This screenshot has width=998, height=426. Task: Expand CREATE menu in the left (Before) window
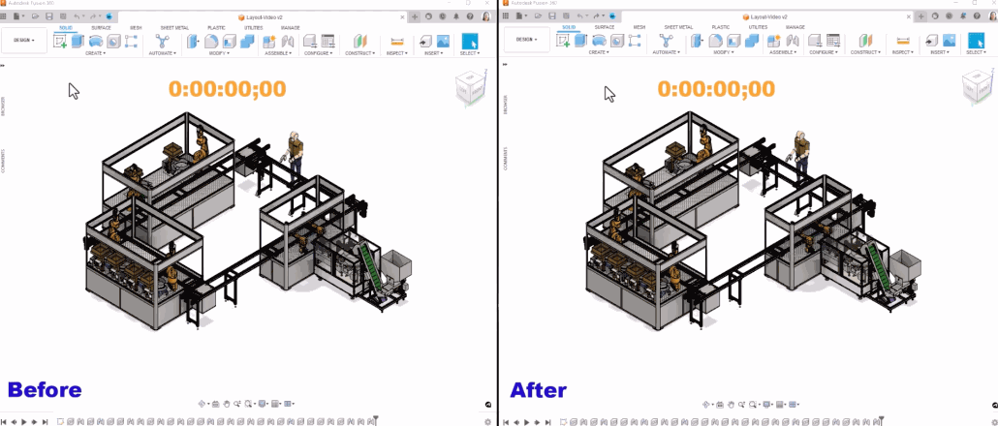coord(96,53)
